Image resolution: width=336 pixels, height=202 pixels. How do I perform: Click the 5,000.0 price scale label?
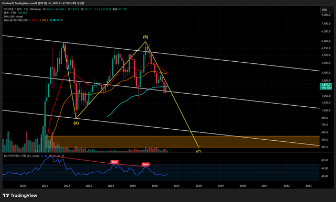326,41
